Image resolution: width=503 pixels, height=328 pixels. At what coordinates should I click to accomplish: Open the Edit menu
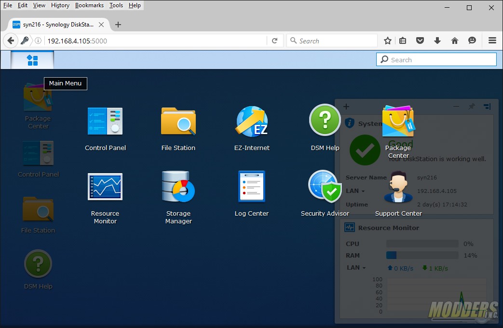pos(23,5)
